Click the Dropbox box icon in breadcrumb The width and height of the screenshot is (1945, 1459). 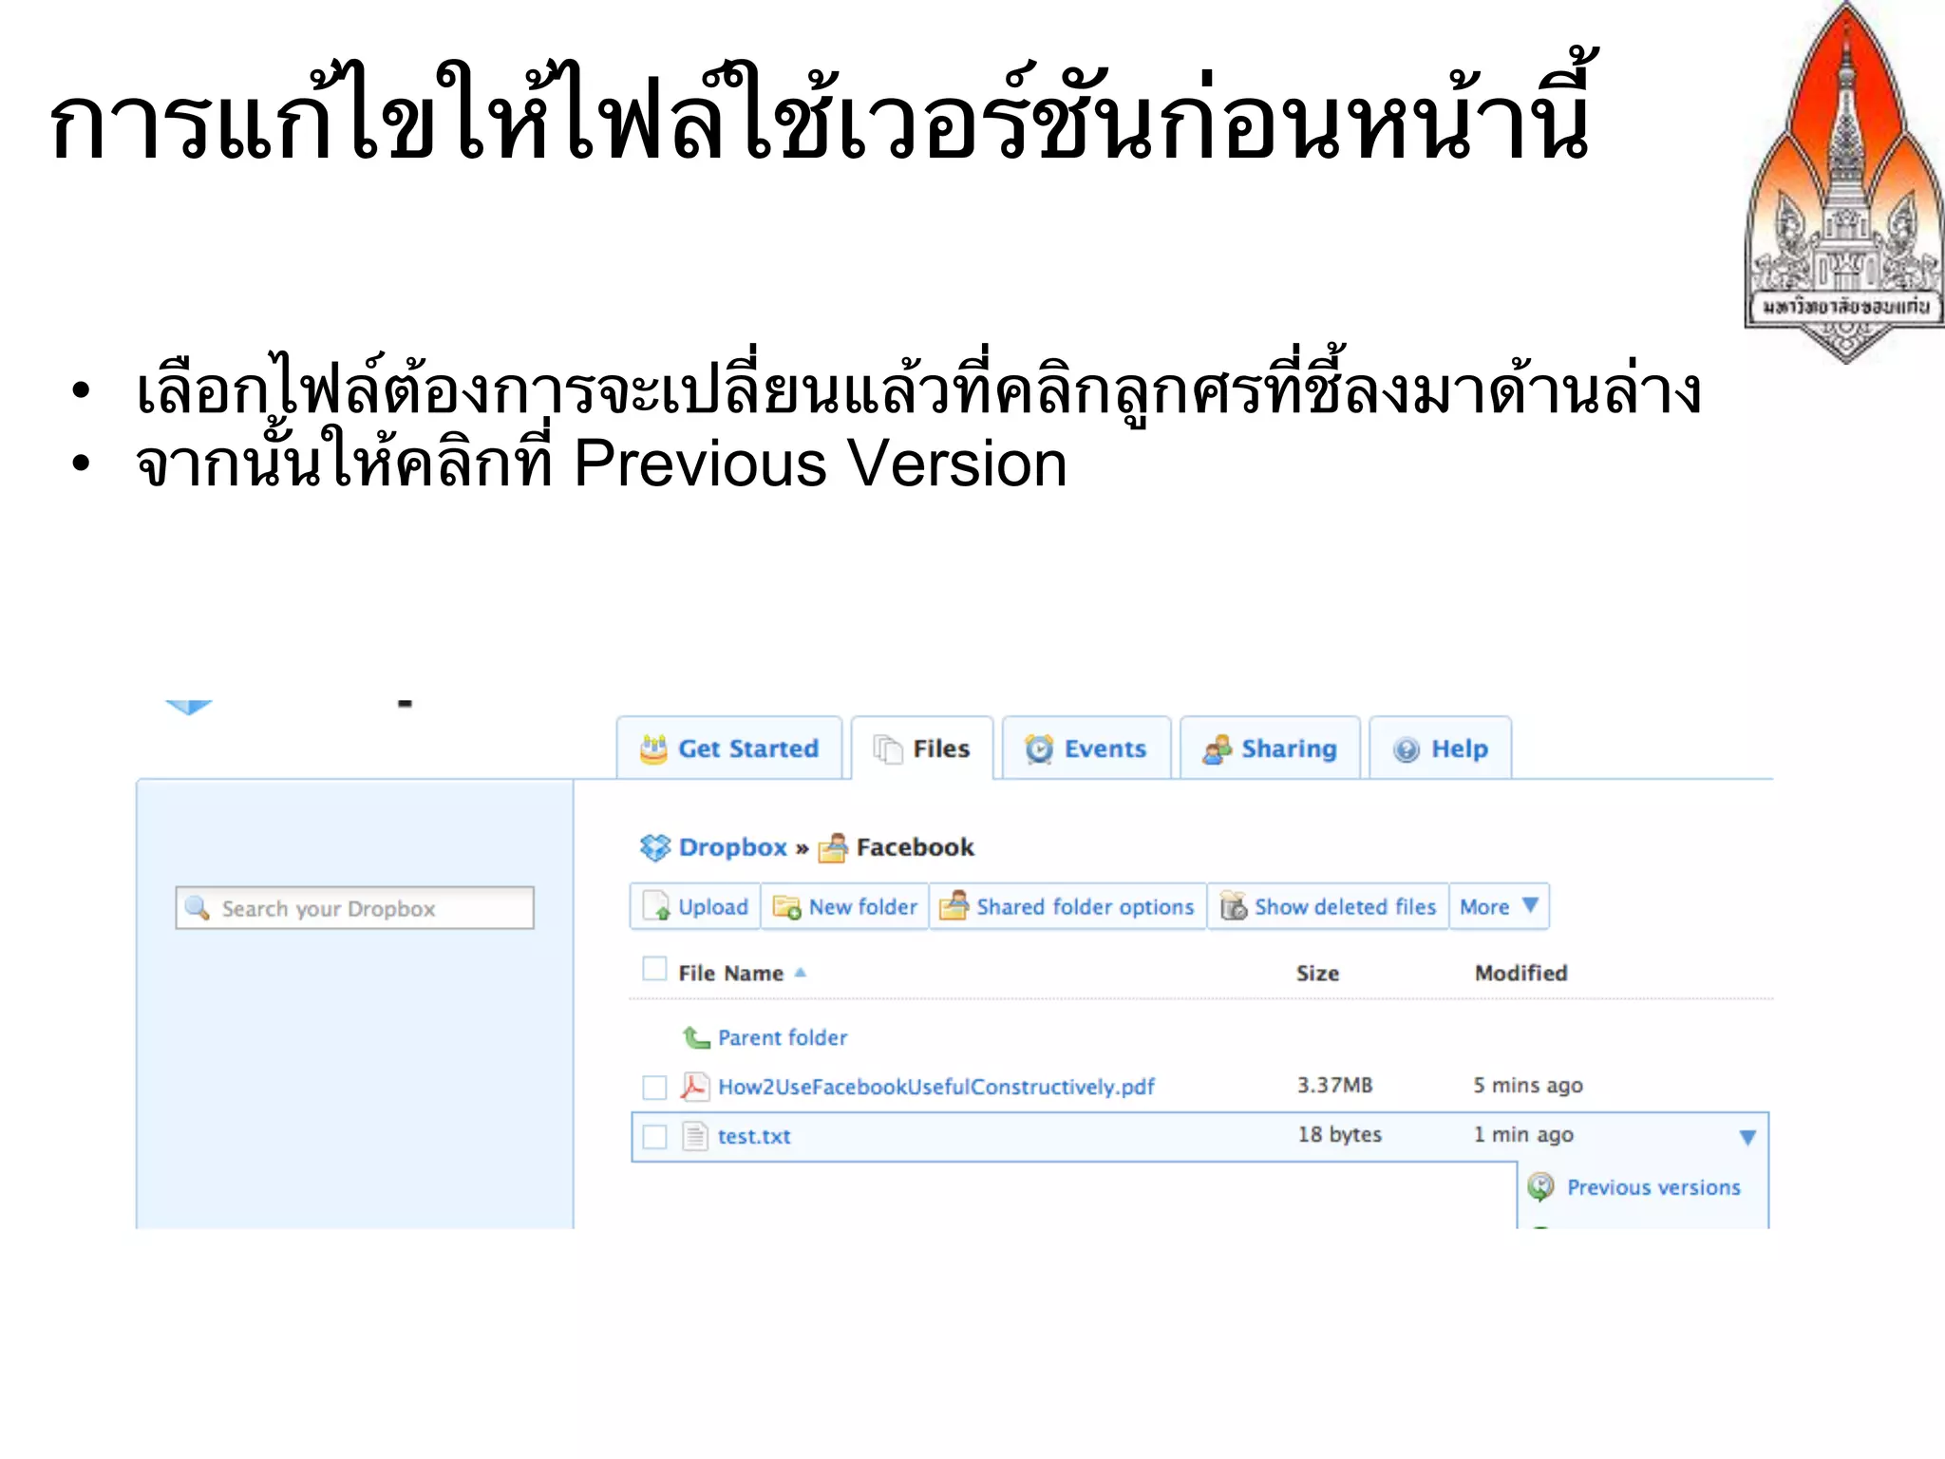655,847
